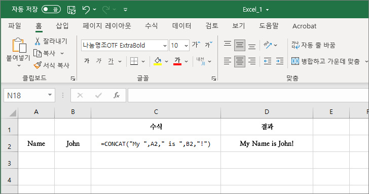Click the text orientation icon
The image size is (369, 194).
(268, 45)
